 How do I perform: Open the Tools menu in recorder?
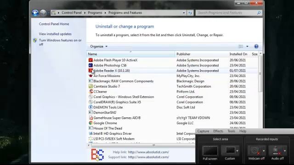(231, 131)
